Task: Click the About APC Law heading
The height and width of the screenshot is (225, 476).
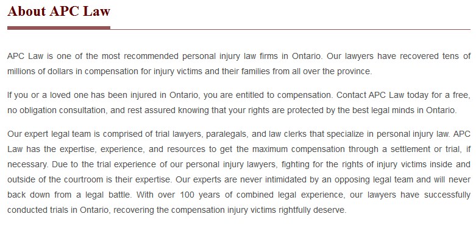Action: (x=59, y=11)
